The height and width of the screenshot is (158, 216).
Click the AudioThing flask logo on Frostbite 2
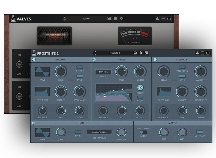tap(33, 53)
